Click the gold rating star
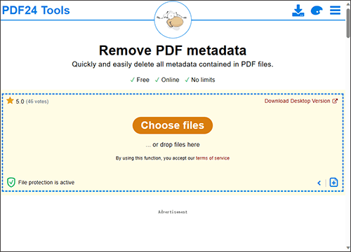Screen dimensions: 351x252 [x=10, y=101]
